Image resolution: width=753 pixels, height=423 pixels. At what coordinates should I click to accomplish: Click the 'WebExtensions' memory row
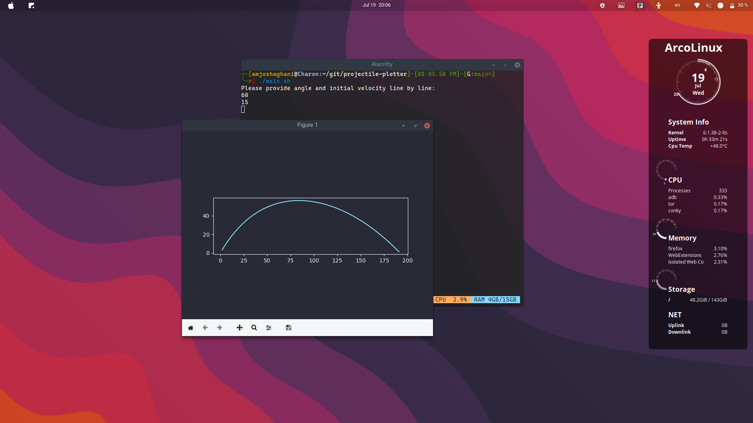coord(698,255)
